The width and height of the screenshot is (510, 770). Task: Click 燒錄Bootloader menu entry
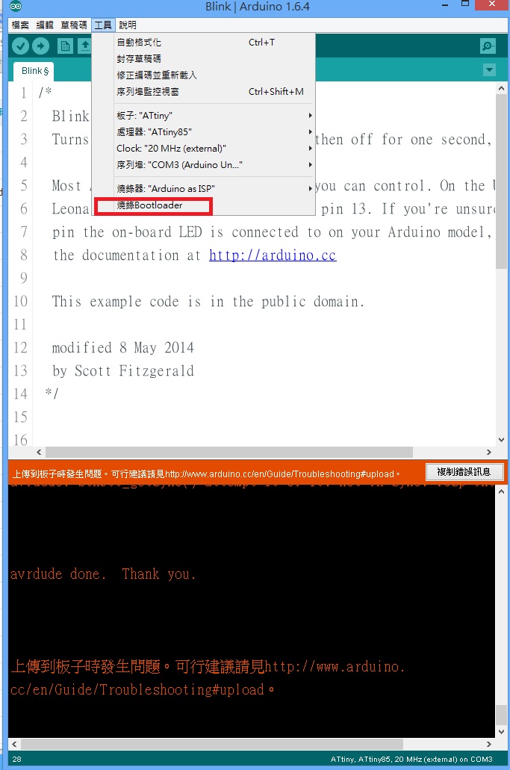tap(203, 205)
